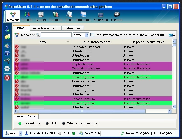Viewport: 182px width, 139px height.
Task: Switch to Network View tab
Action: pyautogui.click(x=73, y=28)
